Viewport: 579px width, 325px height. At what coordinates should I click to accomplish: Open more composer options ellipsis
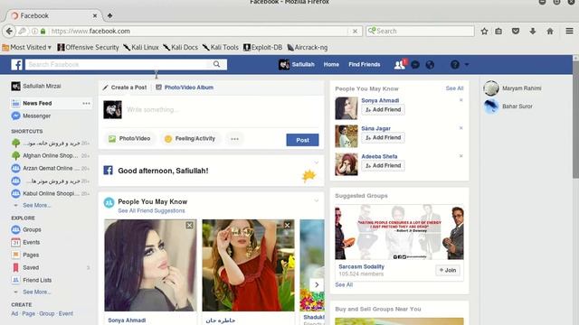pyautogui.click(x=234, y=139)
